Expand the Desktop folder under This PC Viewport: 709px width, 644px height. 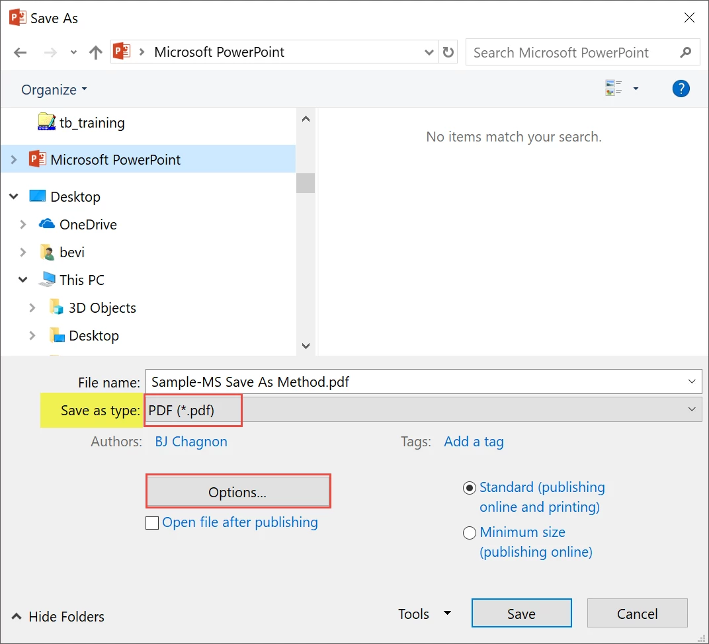click(32, 336)
